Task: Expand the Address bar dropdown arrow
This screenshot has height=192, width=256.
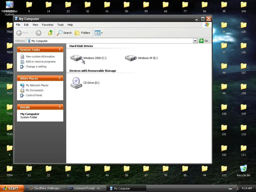Action: click(195, 41)
